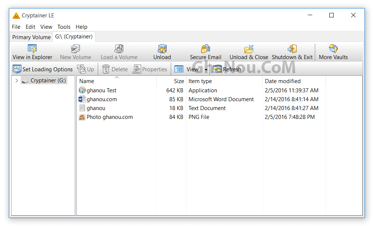Click the Up folder icon

[x=81, y=69]
